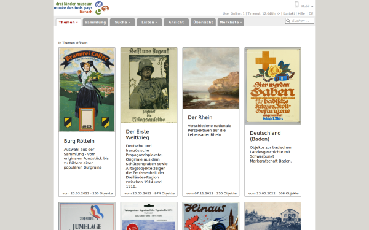Open the Themen dropdown tab

(x=68, y=22)
